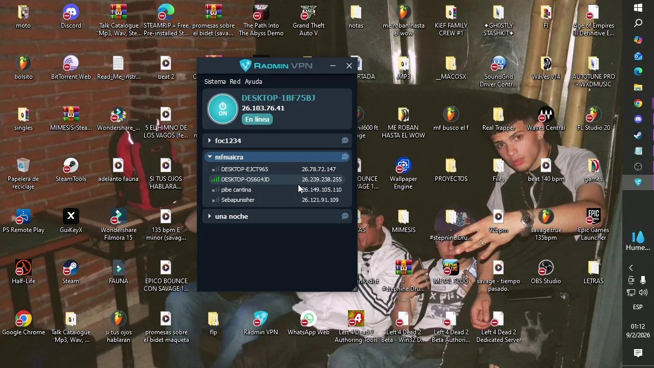This screenshot has height=368, width=654.
Task: Select the Papelera de reciclaje icon
Action: click(24, 174)
